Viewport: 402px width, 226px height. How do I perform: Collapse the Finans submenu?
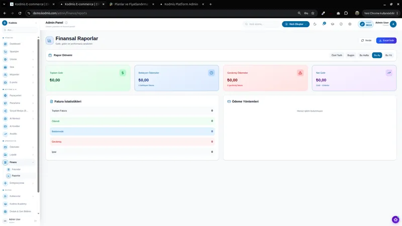coord(33,162)
